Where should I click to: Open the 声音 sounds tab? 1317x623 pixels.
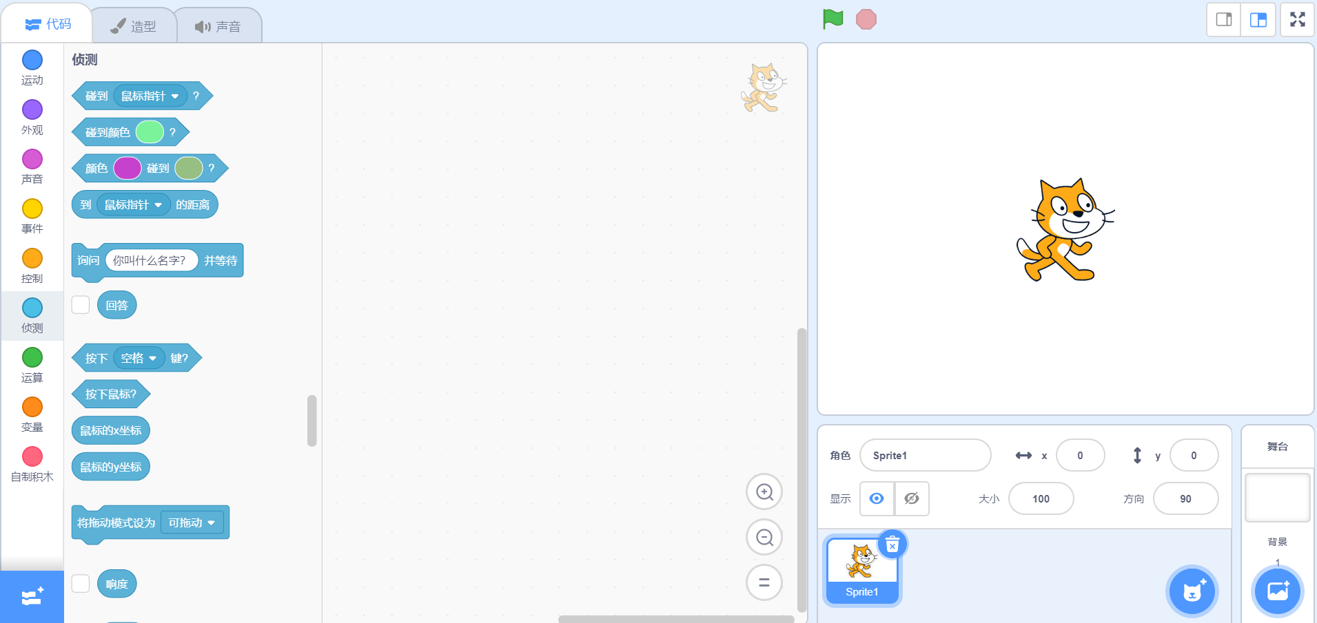click(x=218, y=26)
